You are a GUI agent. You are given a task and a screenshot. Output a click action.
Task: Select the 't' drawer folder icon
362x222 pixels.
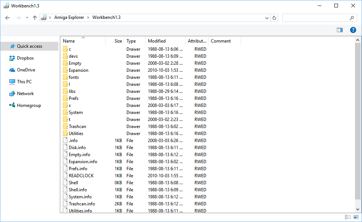(x=65, y=120)
